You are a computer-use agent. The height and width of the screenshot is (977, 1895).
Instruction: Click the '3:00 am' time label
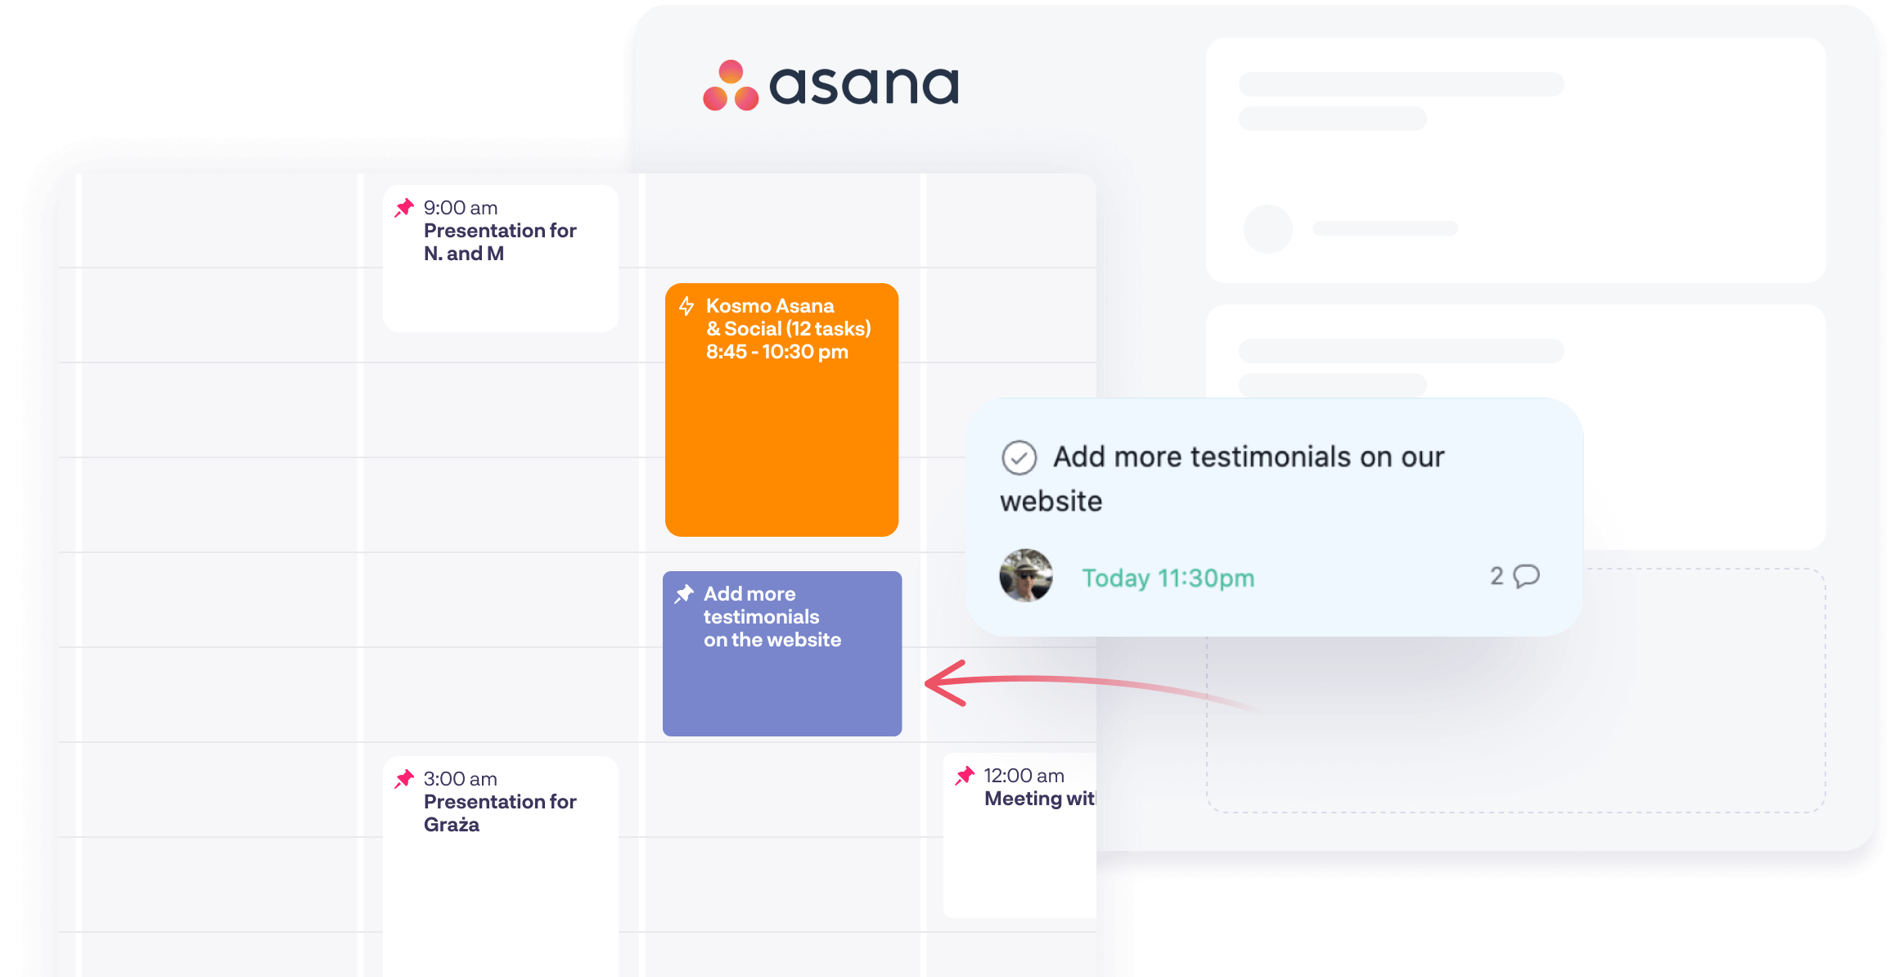(x=461, y=779)
